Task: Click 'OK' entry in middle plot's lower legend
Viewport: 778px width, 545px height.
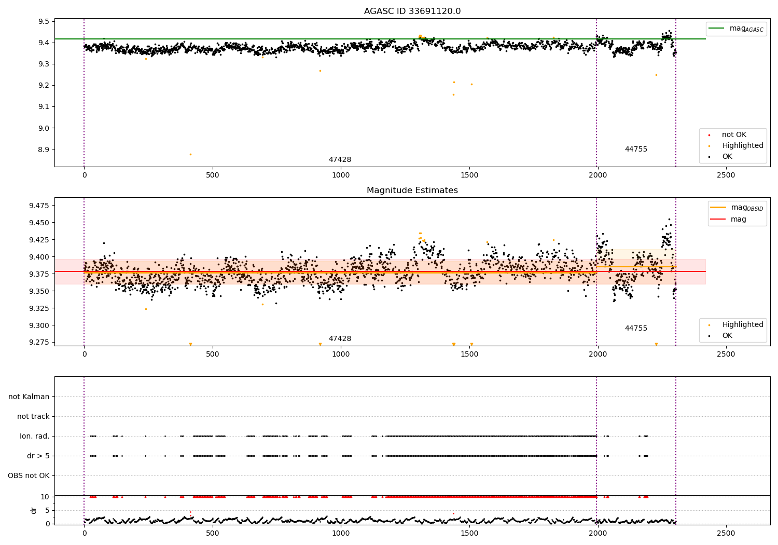Action: [727, 336]
